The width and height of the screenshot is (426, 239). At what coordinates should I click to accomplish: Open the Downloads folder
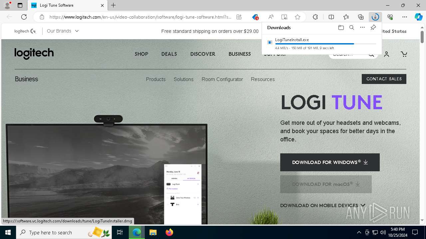coord(341,28)
